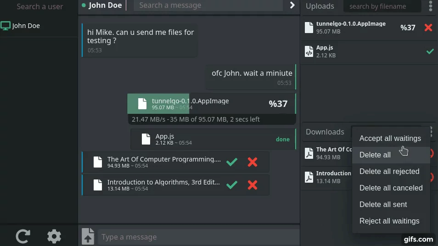Accept The Art Of Computer Programming file

(x=232, y=162)
